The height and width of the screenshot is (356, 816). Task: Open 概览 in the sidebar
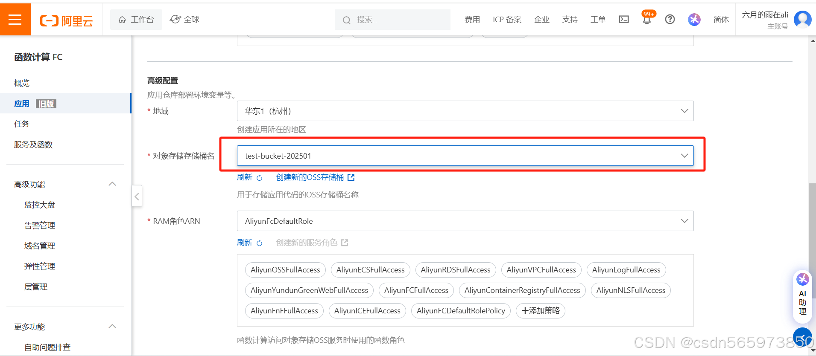[22, 83]
